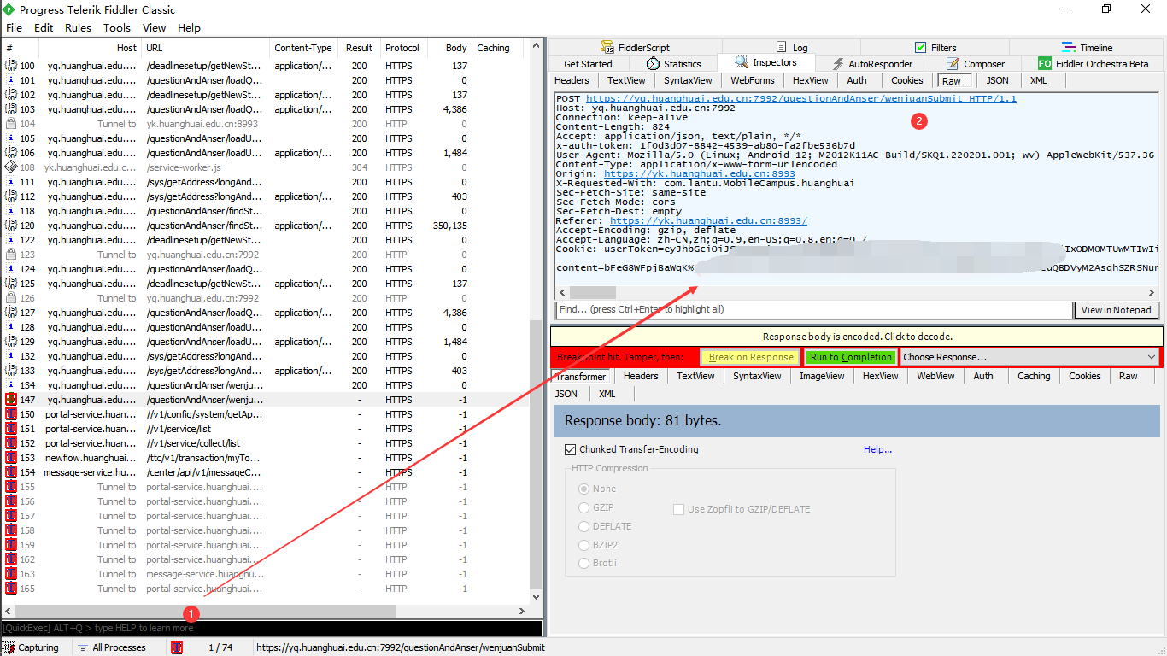Click the breakpoint icon in status bar
Viewport: 1167px width, 656px height.
[177, 647]
